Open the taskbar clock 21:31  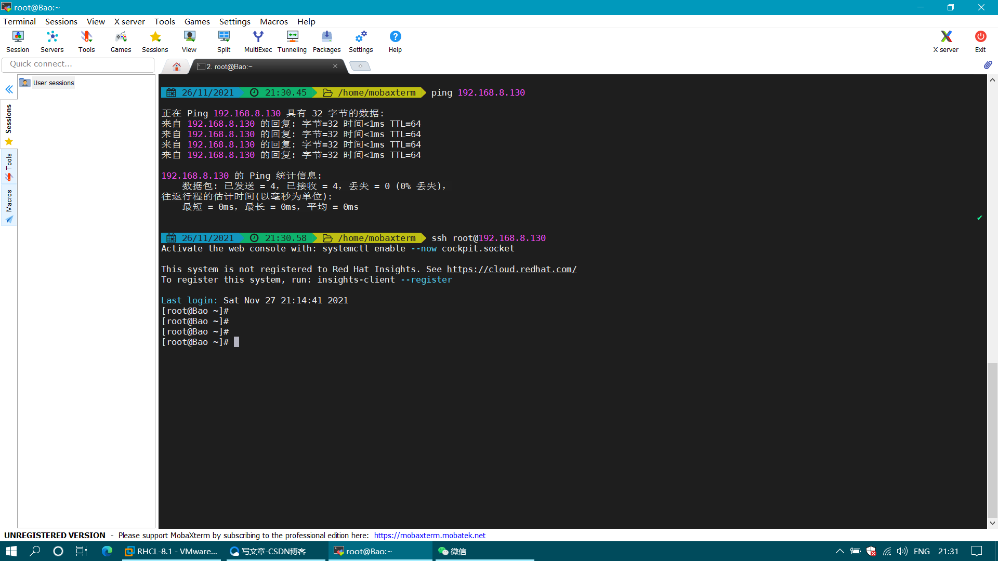(x=948, y=551)
